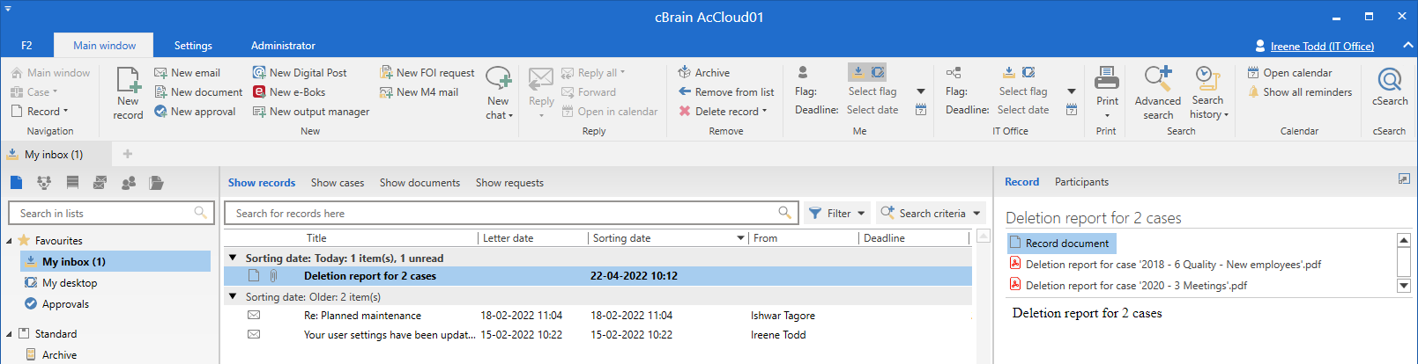
Task: Click the New record icon
Action: [128, 81]
